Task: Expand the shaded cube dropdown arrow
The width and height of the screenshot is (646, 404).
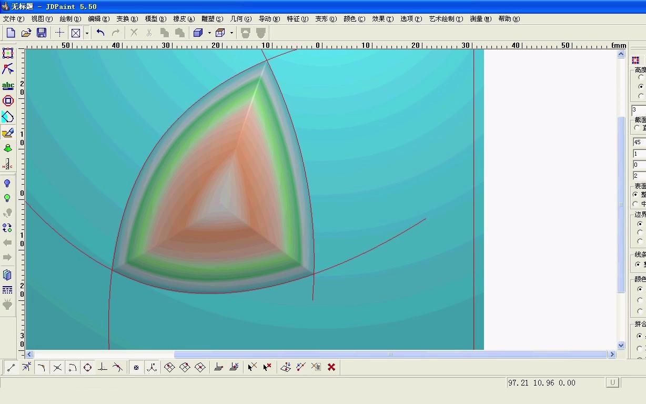Action: (x=209, y=33)
